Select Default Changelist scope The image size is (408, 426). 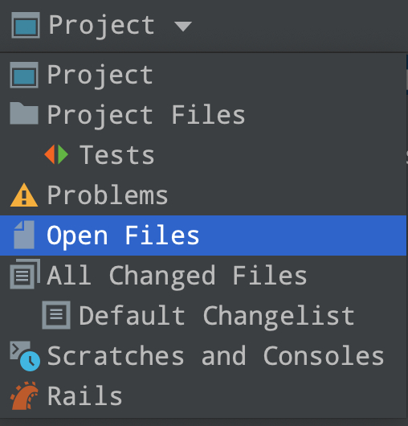coord(203,315)
